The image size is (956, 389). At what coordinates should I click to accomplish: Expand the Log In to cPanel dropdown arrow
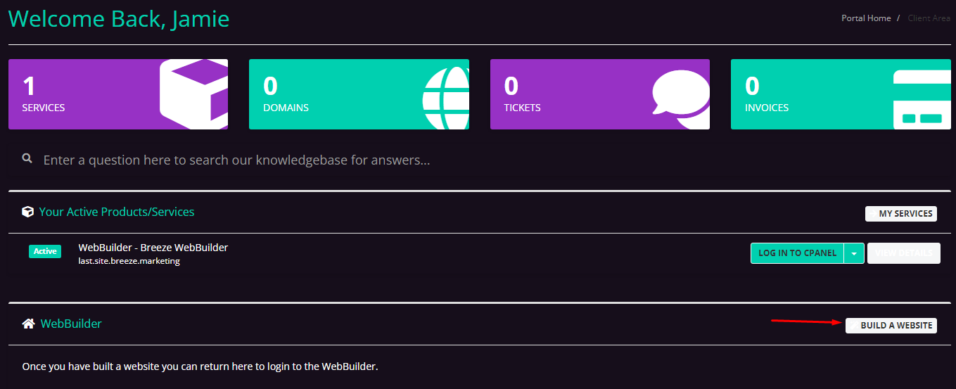(x=854, y=253)
